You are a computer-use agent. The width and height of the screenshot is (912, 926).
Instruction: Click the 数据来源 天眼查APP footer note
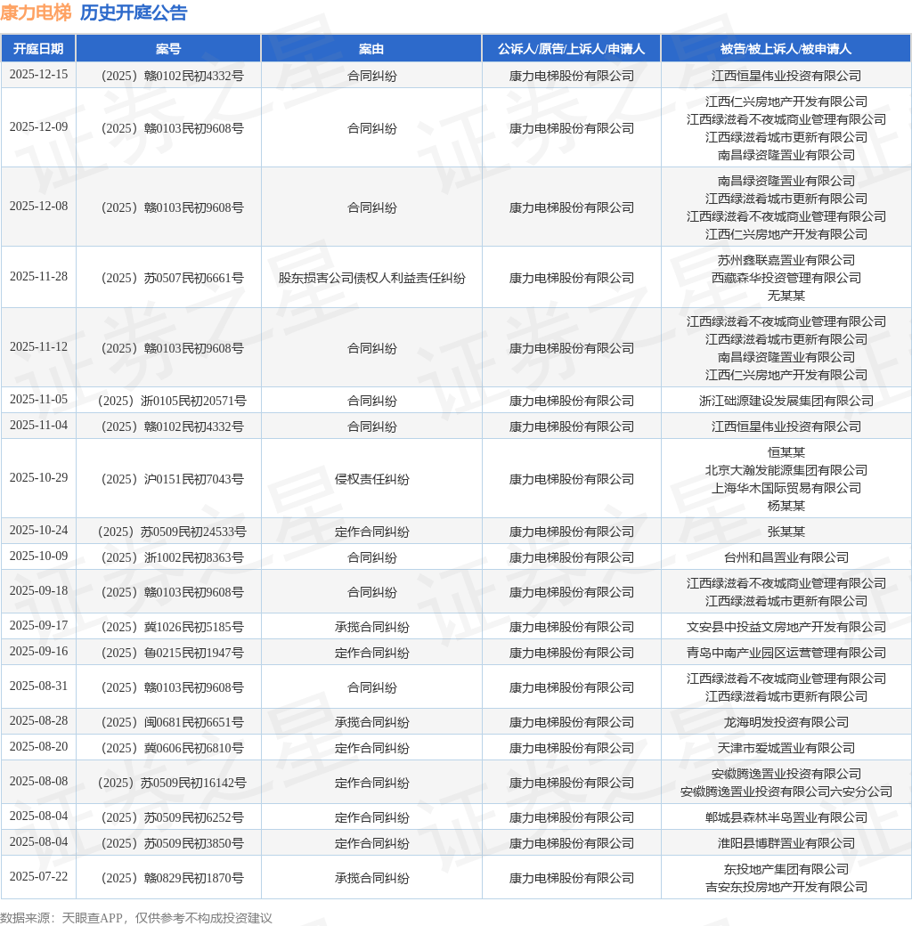point(136,918)
